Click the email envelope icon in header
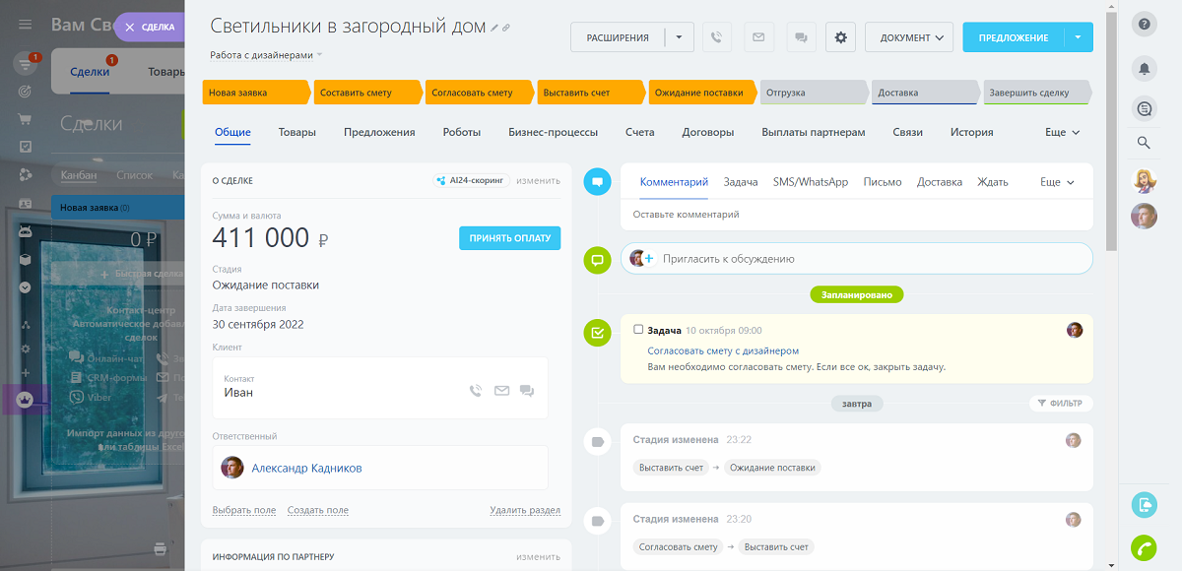Screen dimensions: 1182x571 (x=758, y=37)
